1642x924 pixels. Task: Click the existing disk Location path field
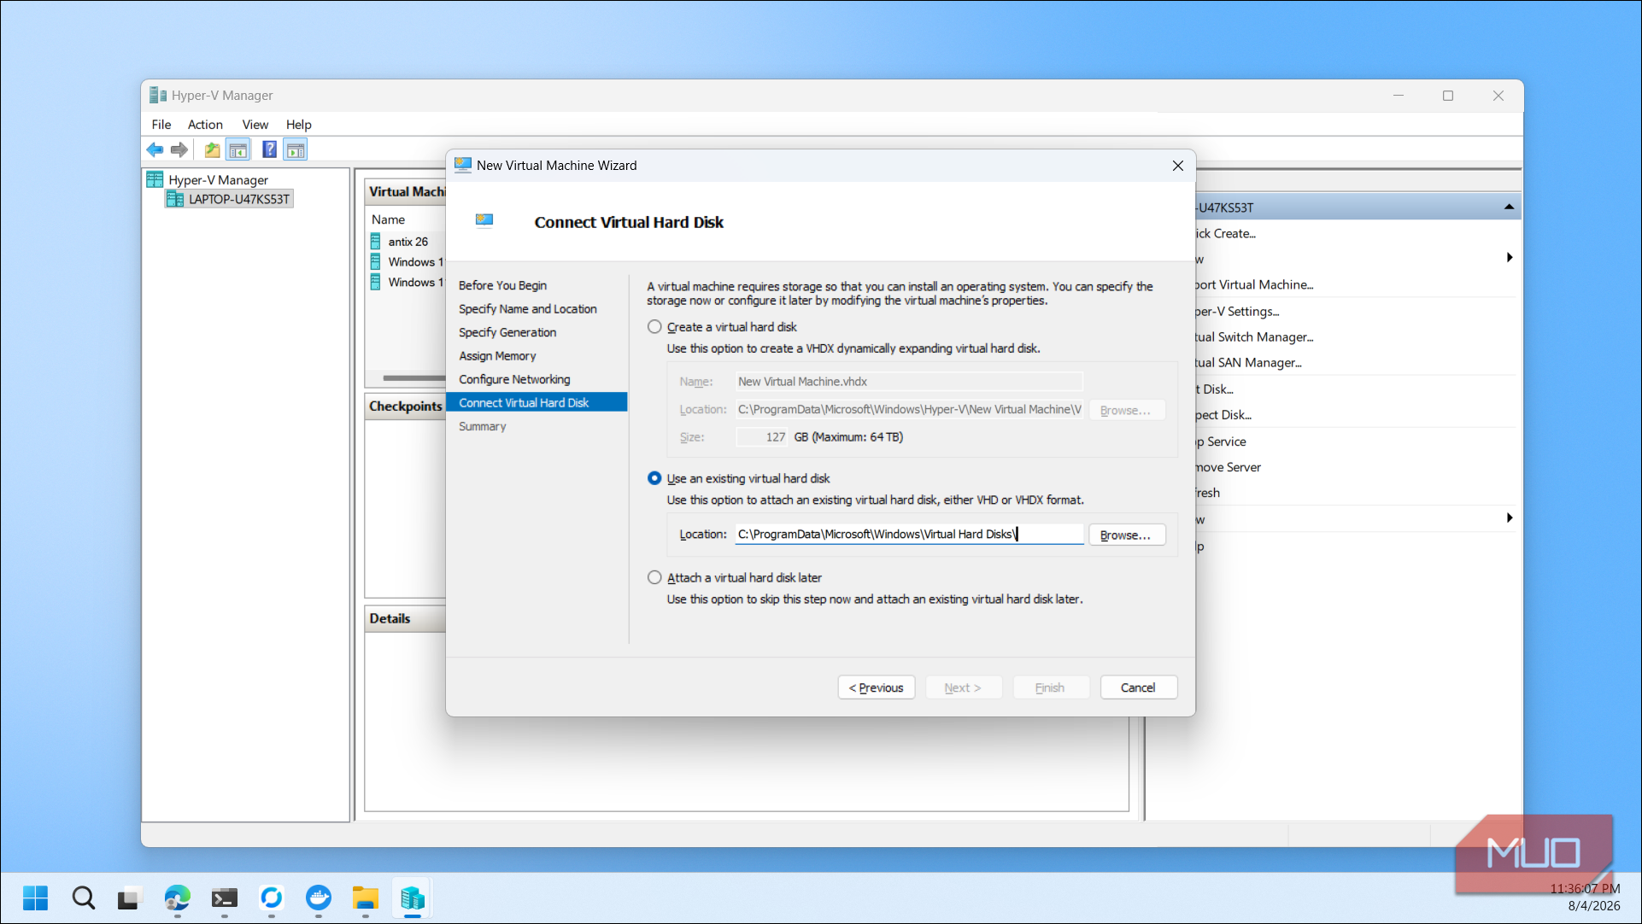tap(909, 535)
